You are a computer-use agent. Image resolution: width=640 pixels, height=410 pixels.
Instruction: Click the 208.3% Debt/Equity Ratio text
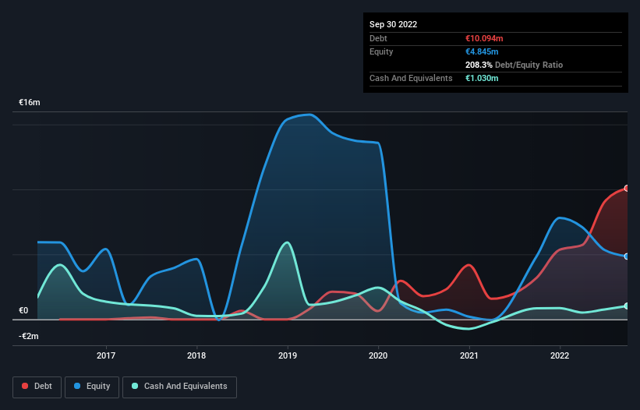tap(514, 65)
